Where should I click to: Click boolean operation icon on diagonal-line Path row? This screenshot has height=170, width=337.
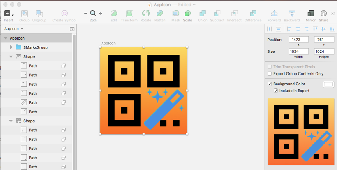[x=64, y=102]
